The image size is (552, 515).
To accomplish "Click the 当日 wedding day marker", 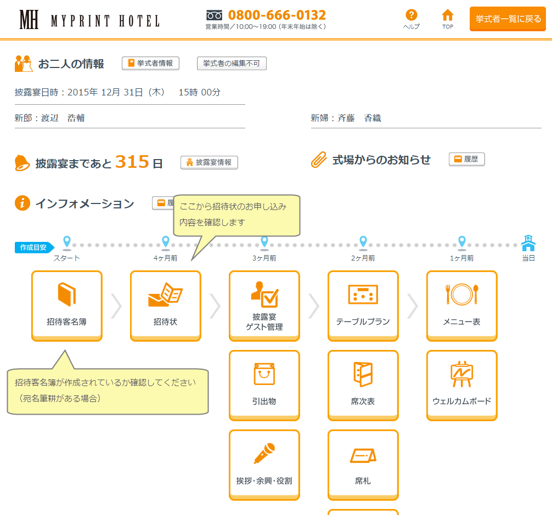I will [x=528, y=242].
